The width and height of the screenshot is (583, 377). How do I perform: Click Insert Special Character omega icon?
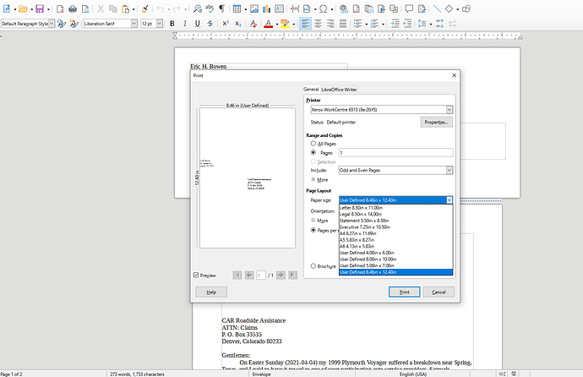coord(324,8)
